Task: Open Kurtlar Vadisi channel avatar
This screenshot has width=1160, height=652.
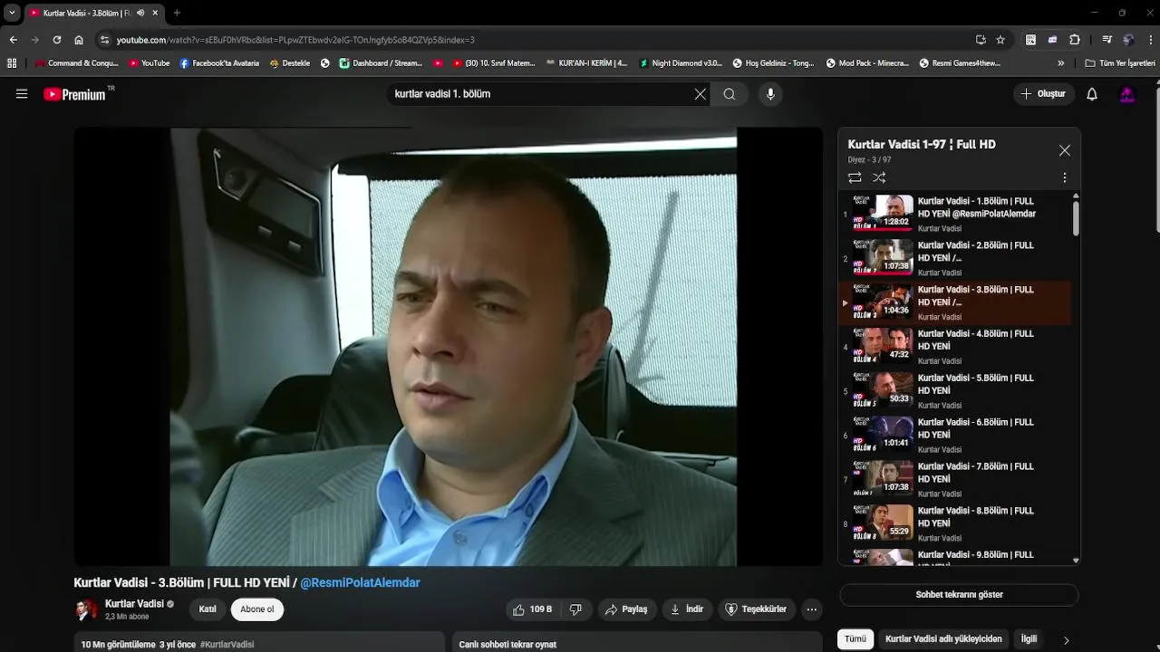Action: coord(86,609)
